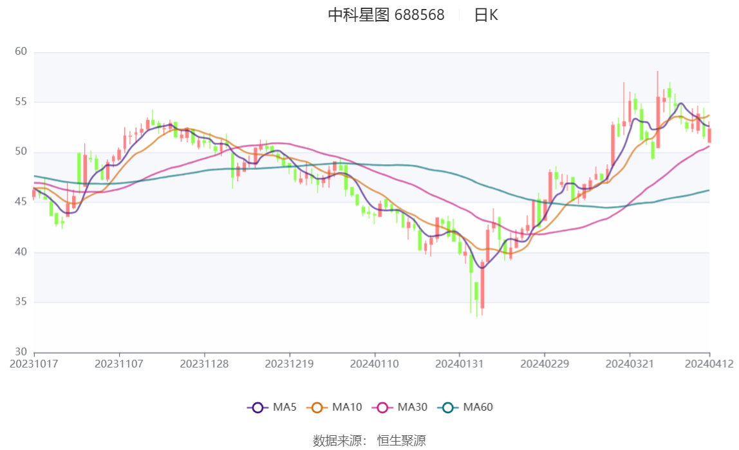The height and width of the screenshot is (450, 739).
Task: Click the 20240229 date axis label
Action: (x=545, y=364)
